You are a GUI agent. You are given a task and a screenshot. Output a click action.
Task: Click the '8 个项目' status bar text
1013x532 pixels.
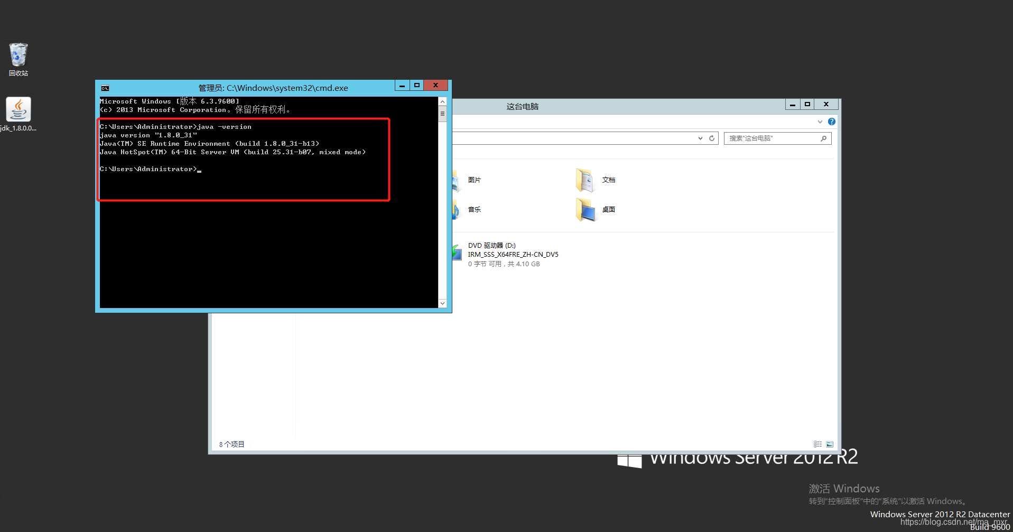pyautogui.click(x=232, y=444)
